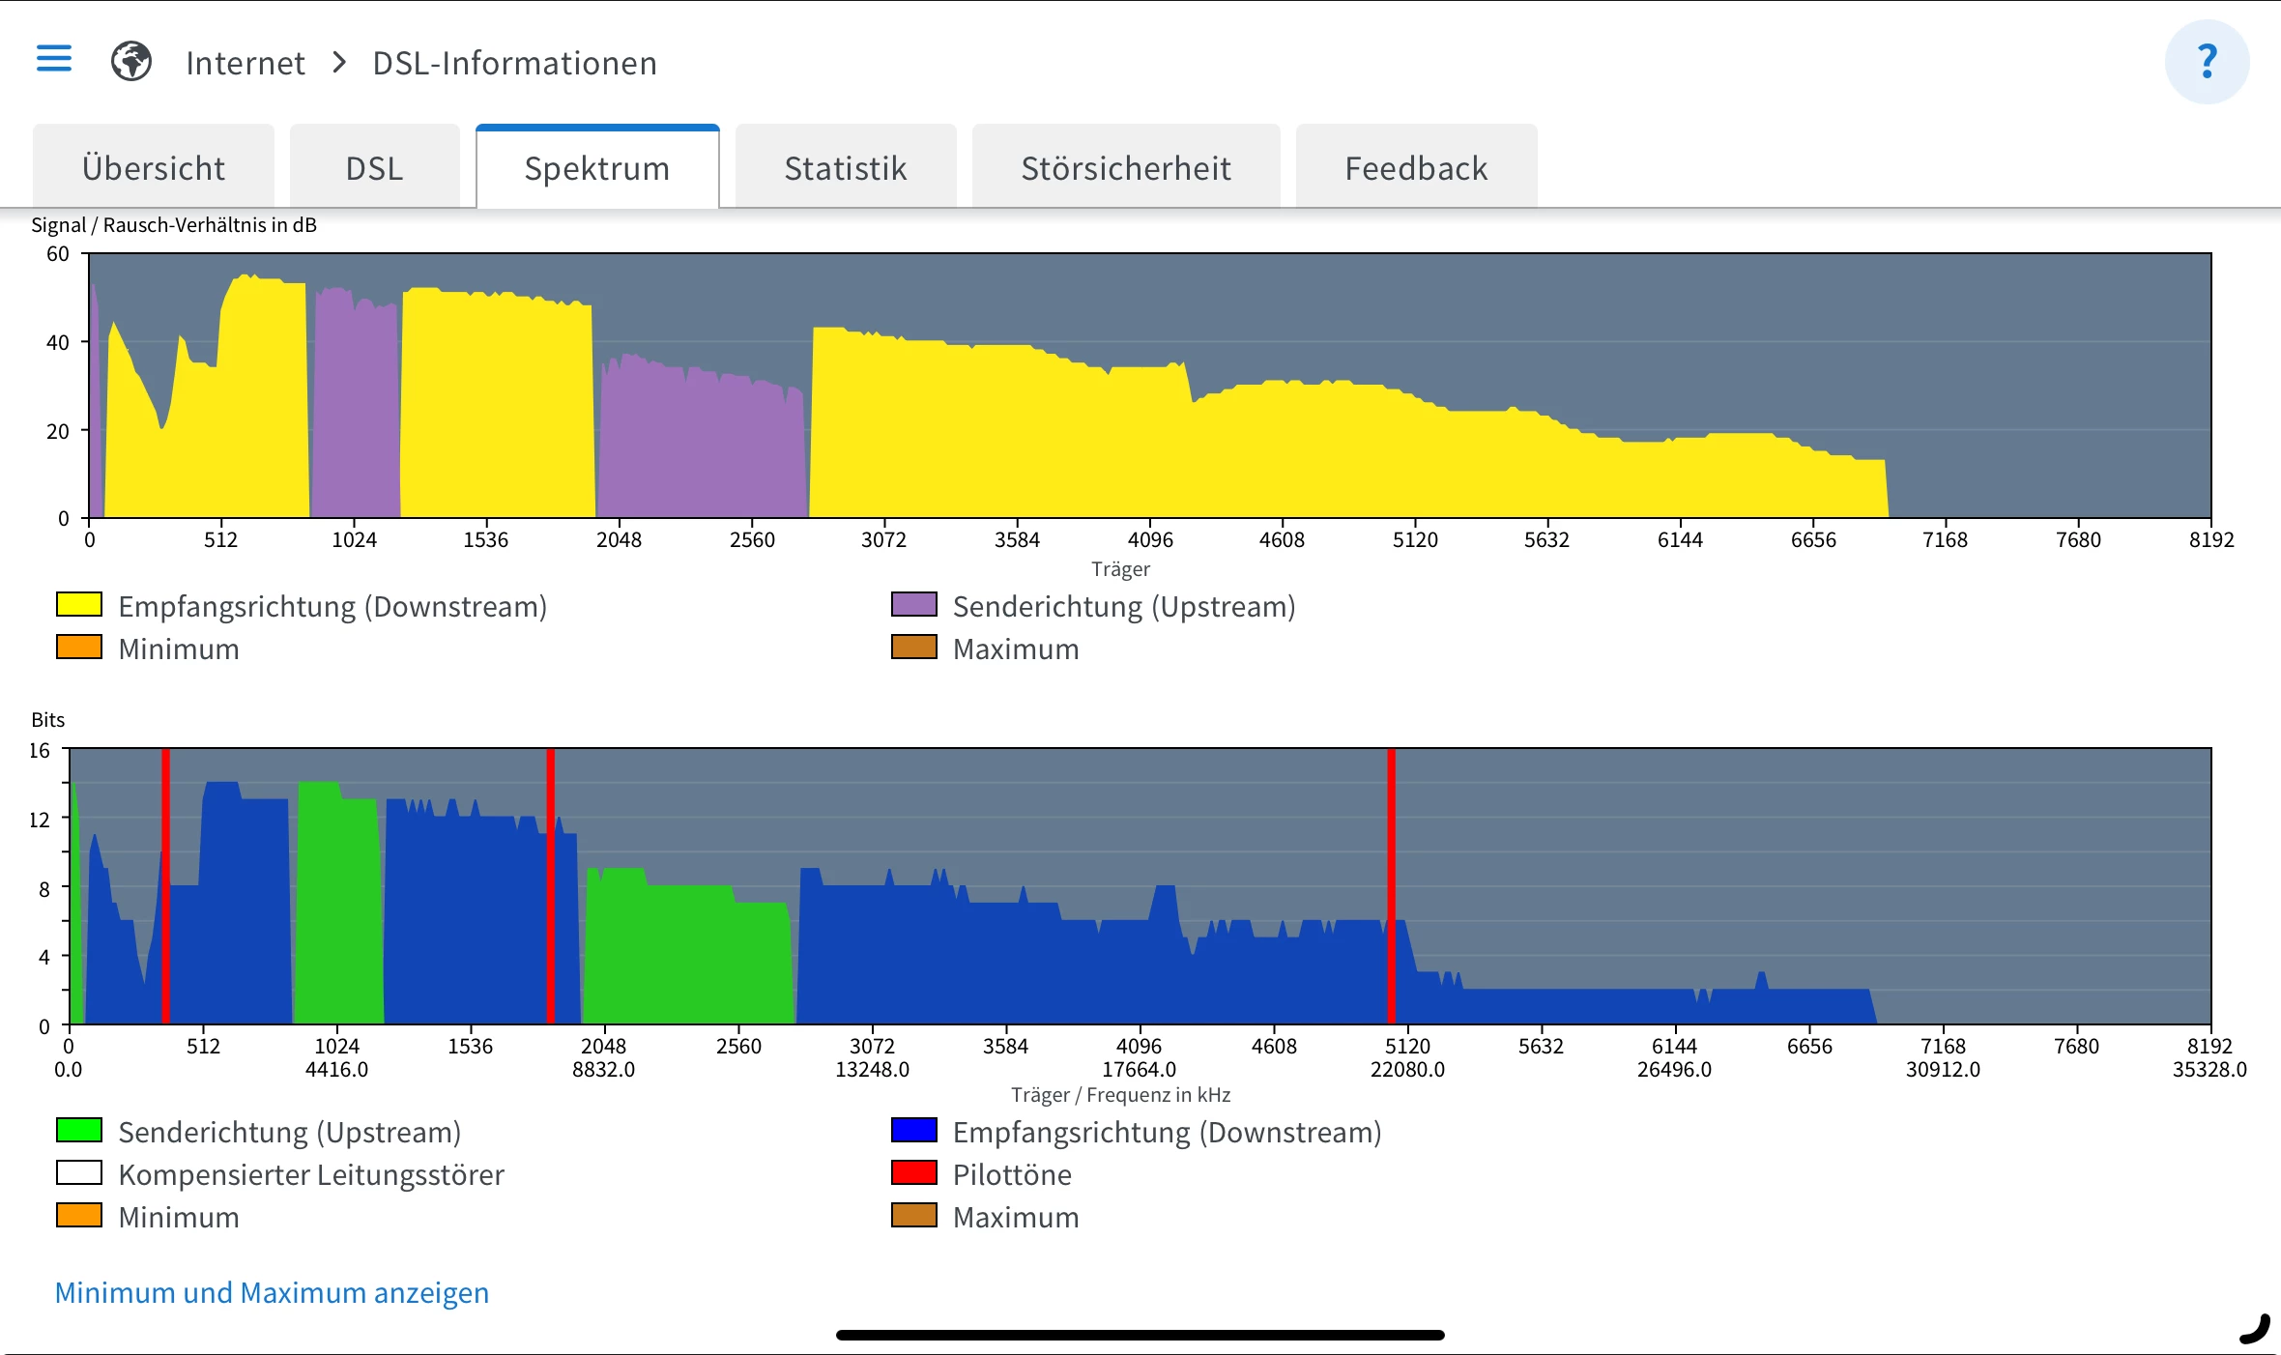Open the DSL tab
The height and width of the screenshot is (1355, 2281).
pos(374,168)
